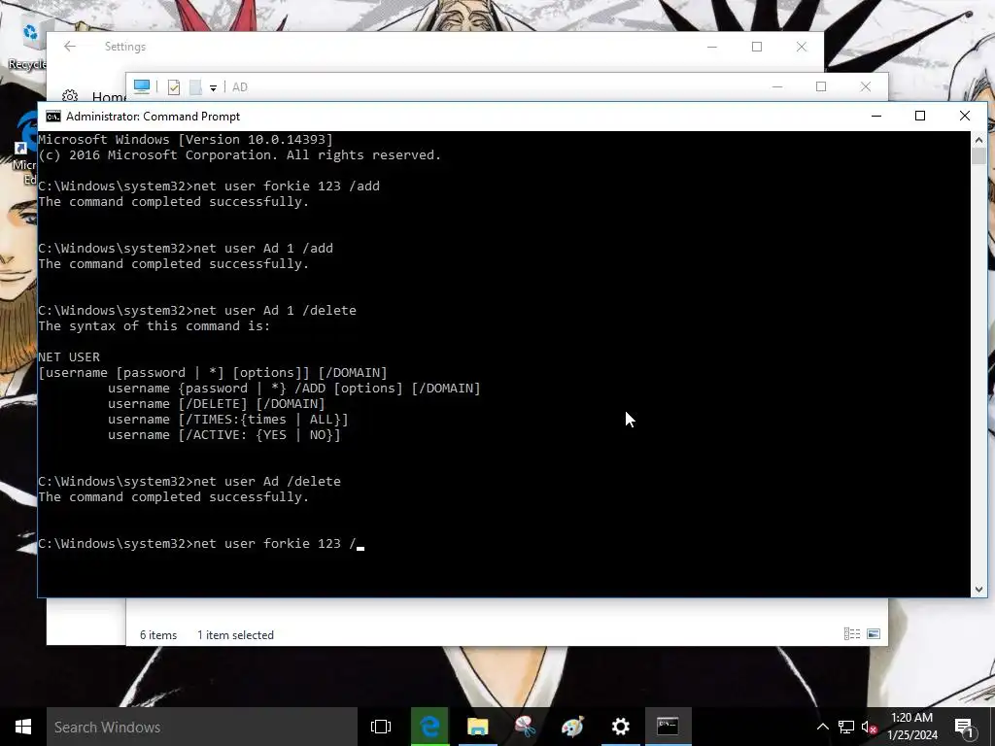Open Task View from the taskbar
This screenshot has height=746, width=995.
coord(381,727)
